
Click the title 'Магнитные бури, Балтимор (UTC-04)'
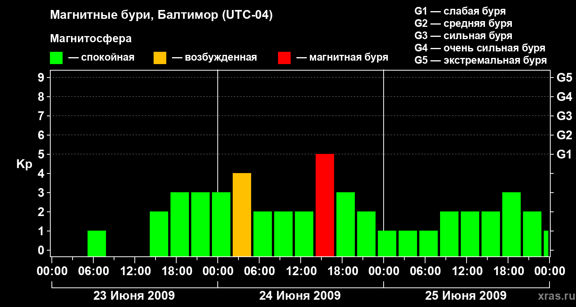pyautogui.click(x=161, y=16)
